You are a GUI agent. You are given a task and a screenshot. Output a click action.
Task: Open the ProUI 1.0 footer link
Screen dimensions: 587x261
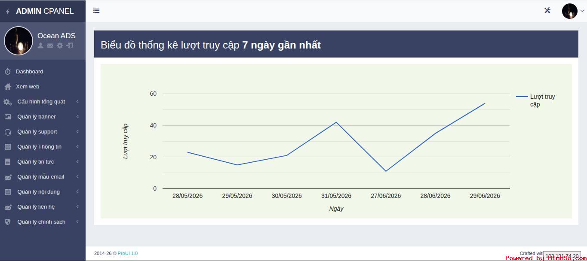point(128,253)
